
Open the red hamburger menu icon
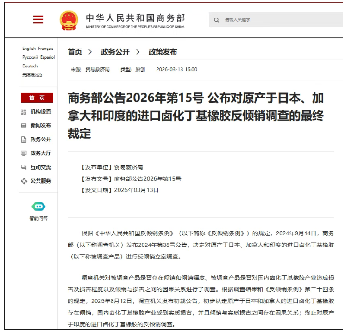pyautogui.click(x=38, y=19)
